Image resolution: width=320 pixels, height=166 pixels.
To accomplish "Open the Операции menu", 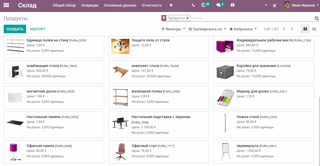I will click(90, 5).
